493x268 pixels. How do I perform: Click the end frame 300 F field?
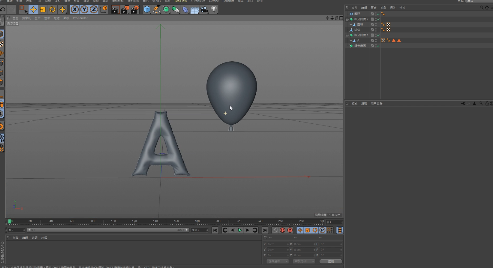(x=199, y=230)
